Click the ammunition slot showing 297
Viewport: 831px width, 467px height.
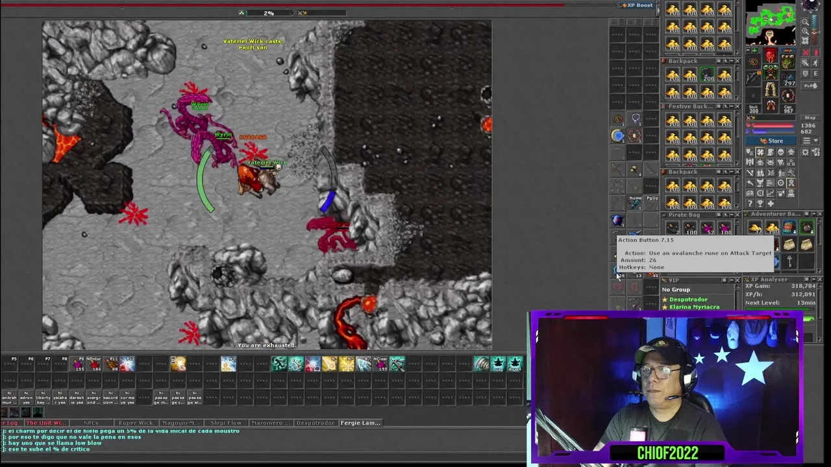[788, 78]
